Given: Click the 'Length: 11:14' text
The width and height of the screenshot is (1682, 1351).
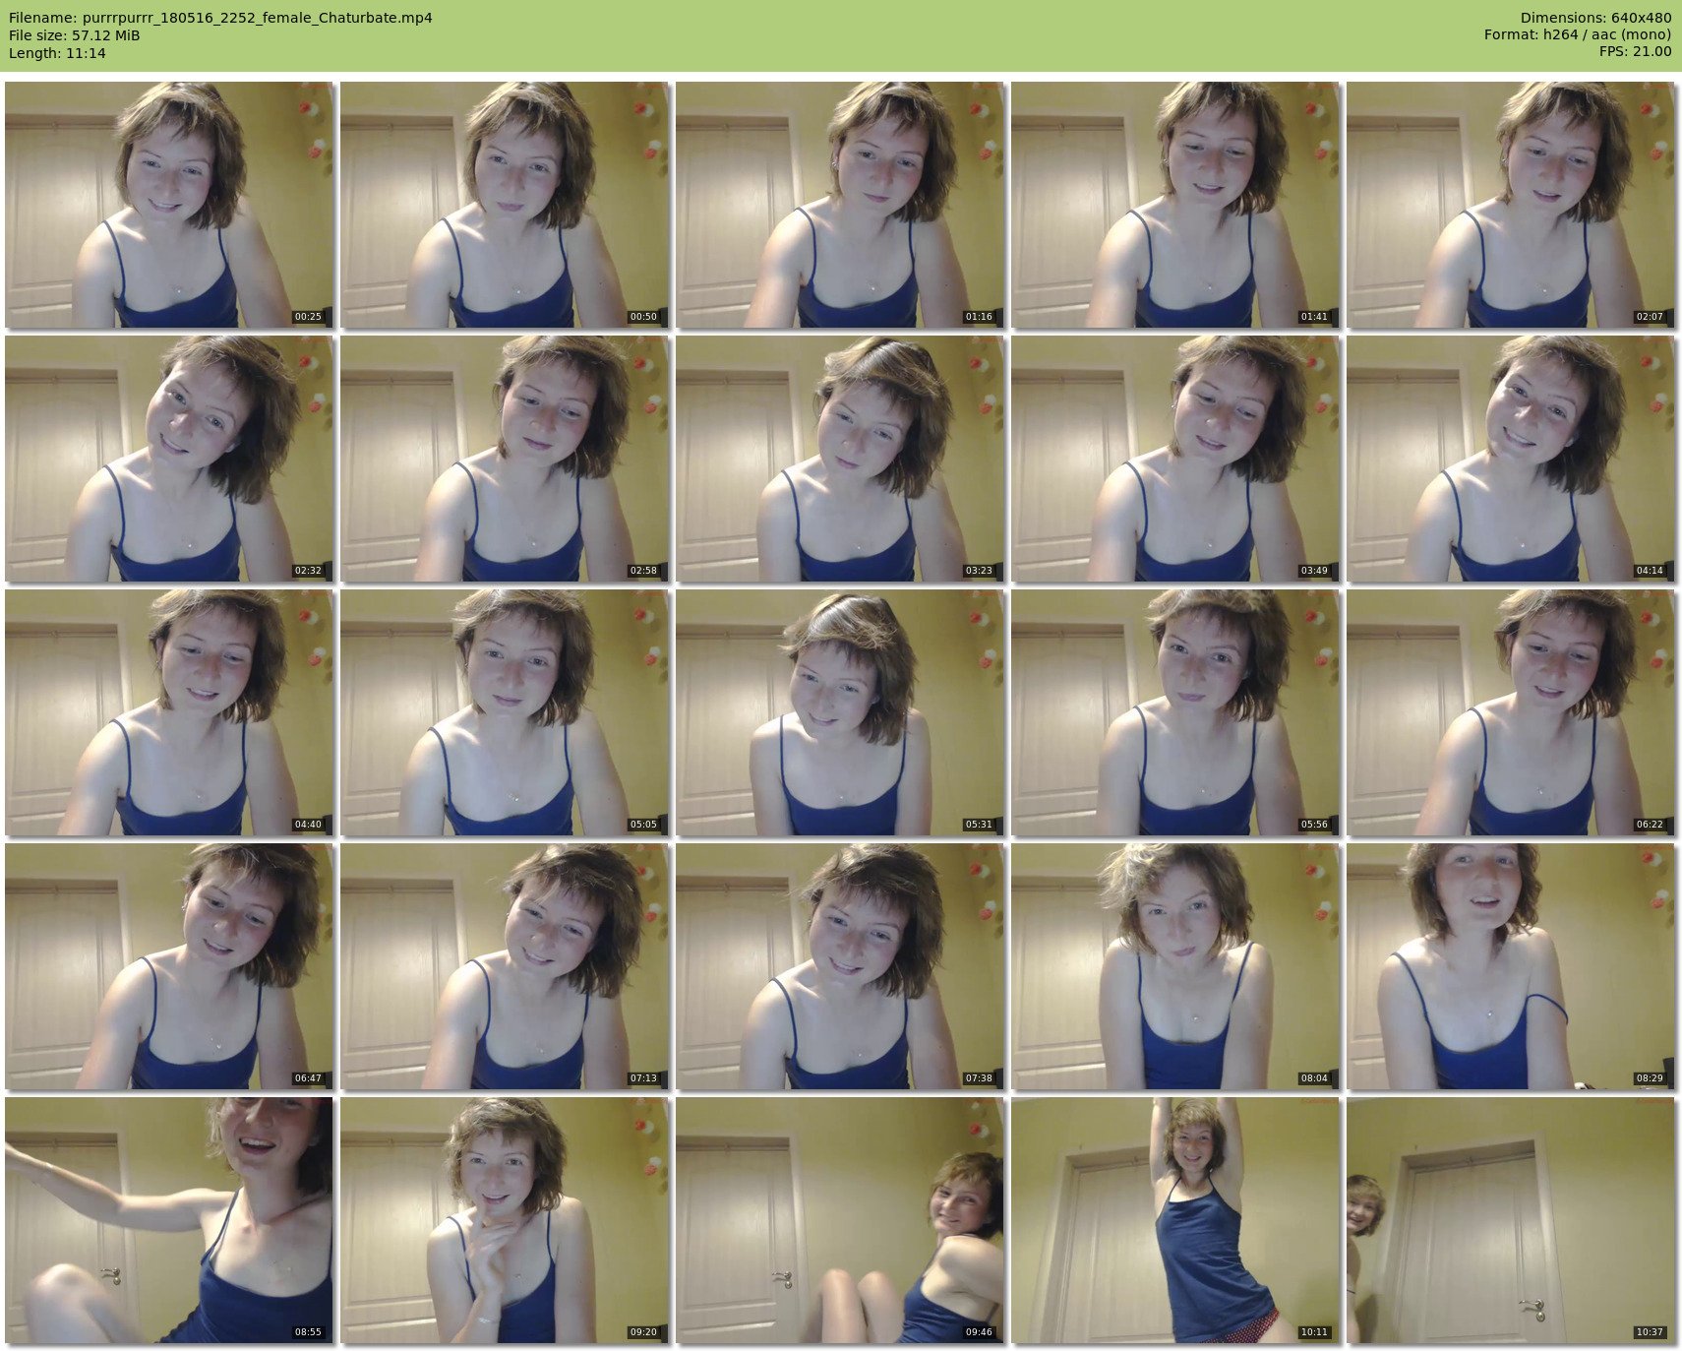Looking at the screenshot, I should [57, 53].
